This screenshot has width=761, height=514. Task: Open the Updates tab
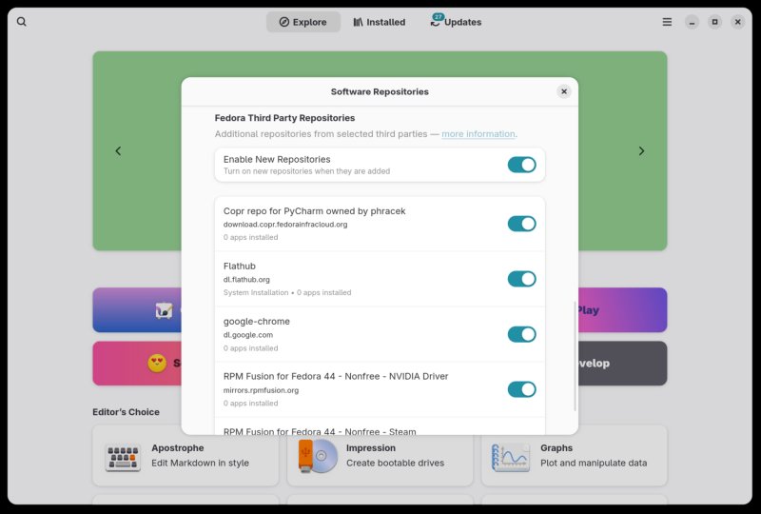[x=456, y=22]
